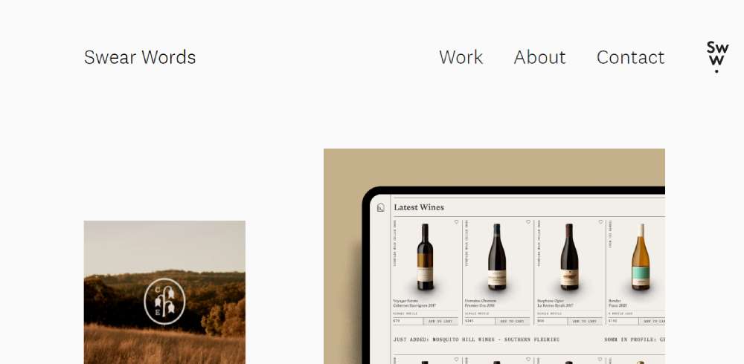Click the arch icon beside Latest Wines
Viewport: 744px width, 364px height.
pos(380,207)
